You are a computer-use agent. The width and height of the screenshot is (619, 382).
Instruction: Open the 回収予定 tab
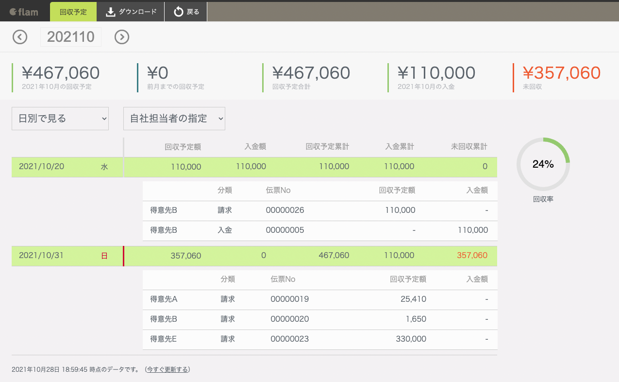click(73, 12)
